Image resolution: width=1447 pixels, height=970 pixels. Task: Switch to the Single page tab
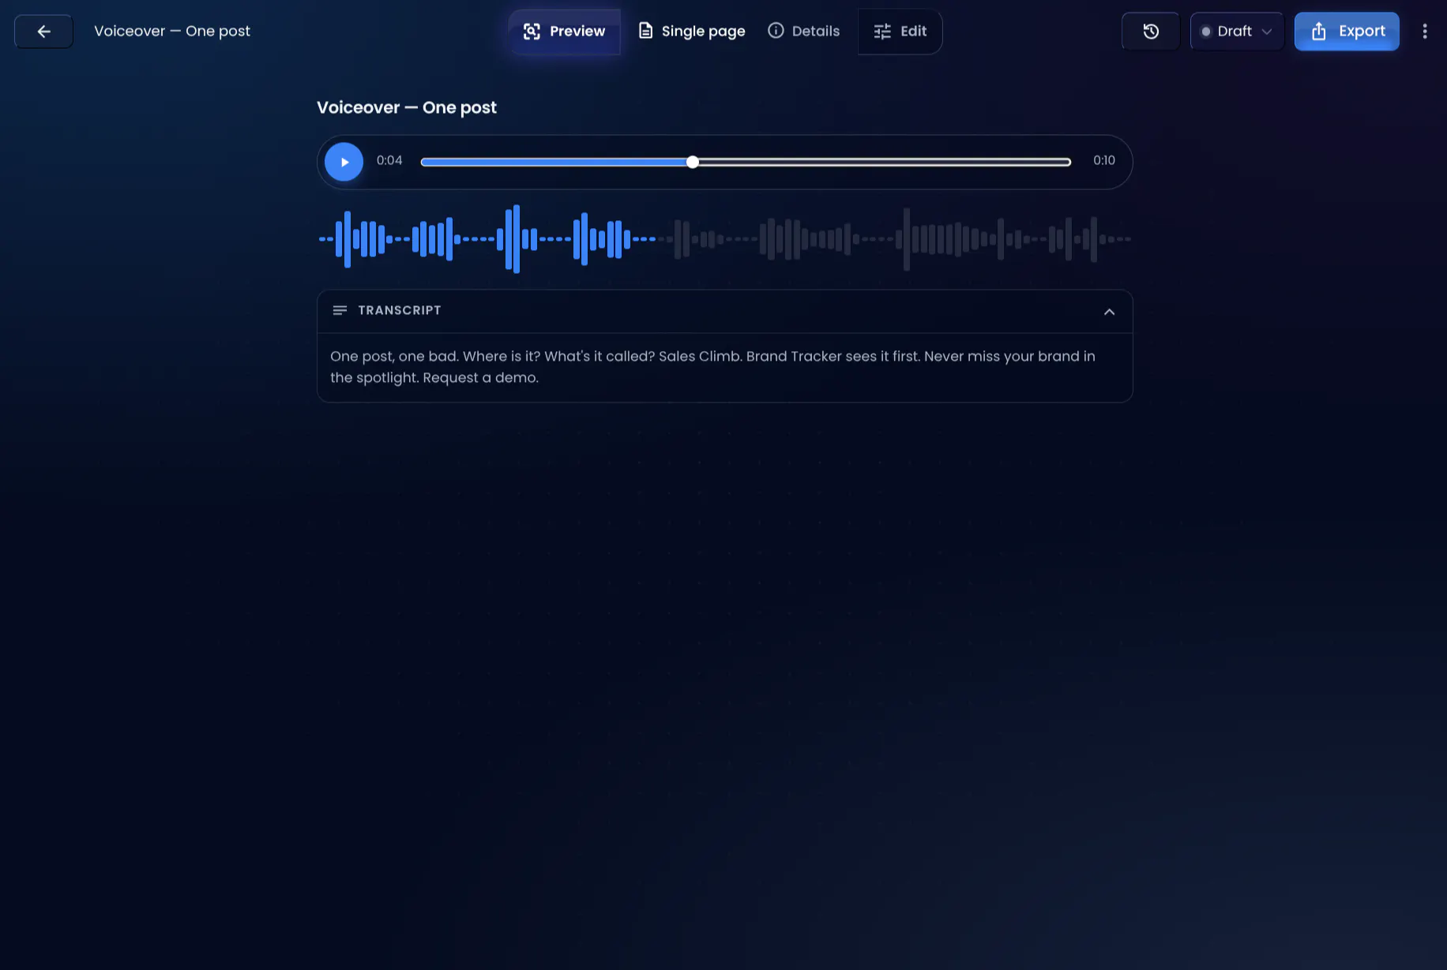691,32
